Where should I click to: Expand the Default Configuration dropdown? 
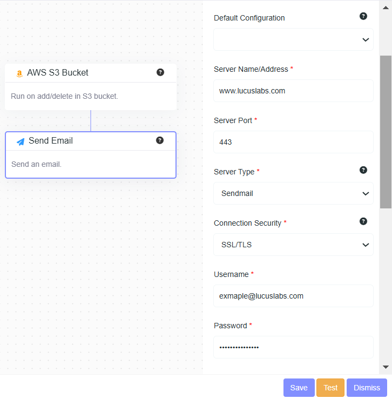293,39
